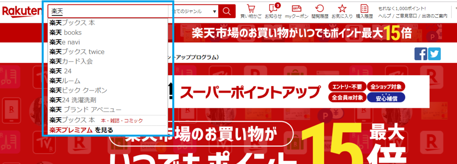The height and width of the screenshot is (164, 457).
Task: Open お気に入り favorites star icon
Action: (342, 12)
